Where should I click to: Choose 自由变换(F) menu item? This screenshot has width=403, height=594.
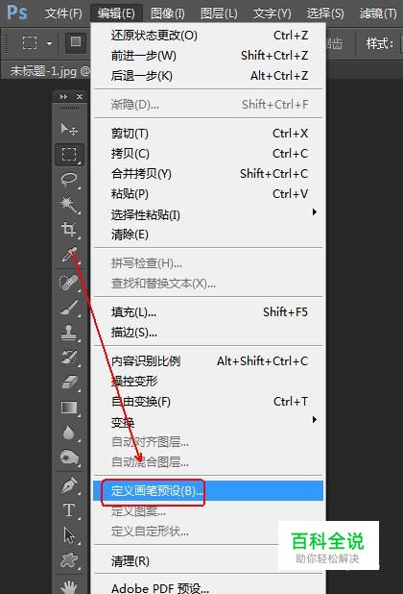[x=208, y=401]
